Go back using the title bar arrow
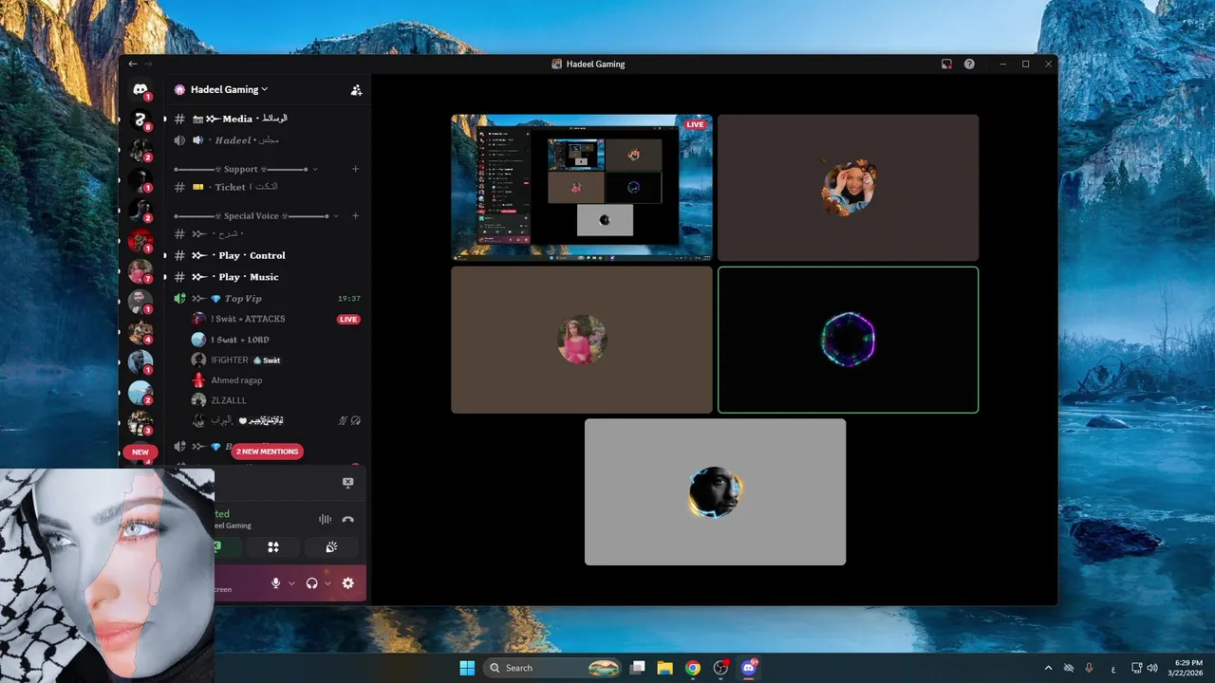Viewport: 1215px width, 683px height. click(x=133, y=64)
